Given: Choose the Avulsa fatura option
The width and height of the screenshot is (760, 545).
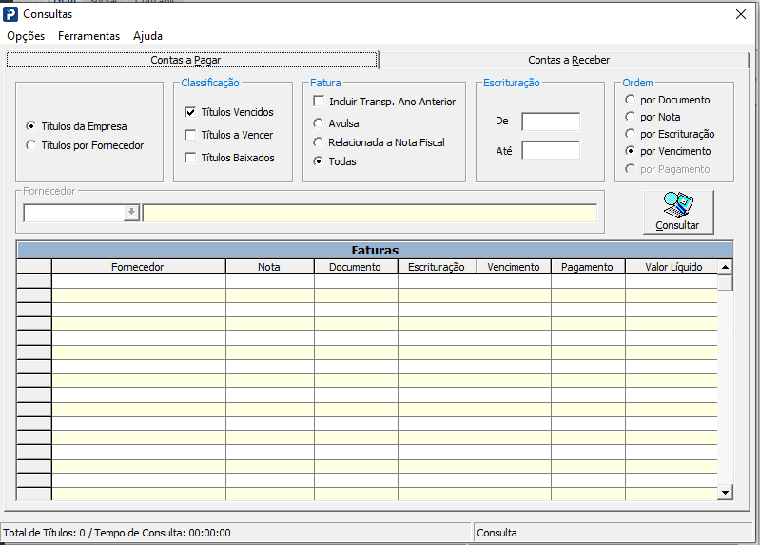Looking at the screenshot, I should [x=319, y=123].
